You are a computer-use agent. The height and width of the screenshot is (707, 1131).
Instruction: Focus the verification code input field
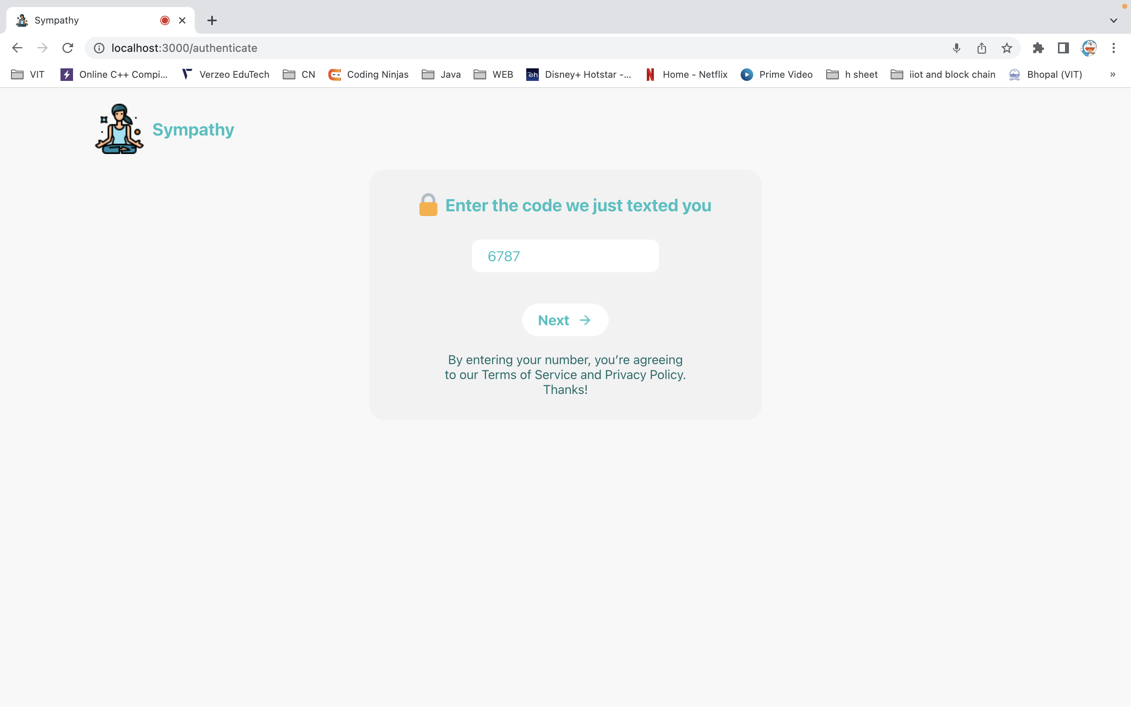coord(565,256)
